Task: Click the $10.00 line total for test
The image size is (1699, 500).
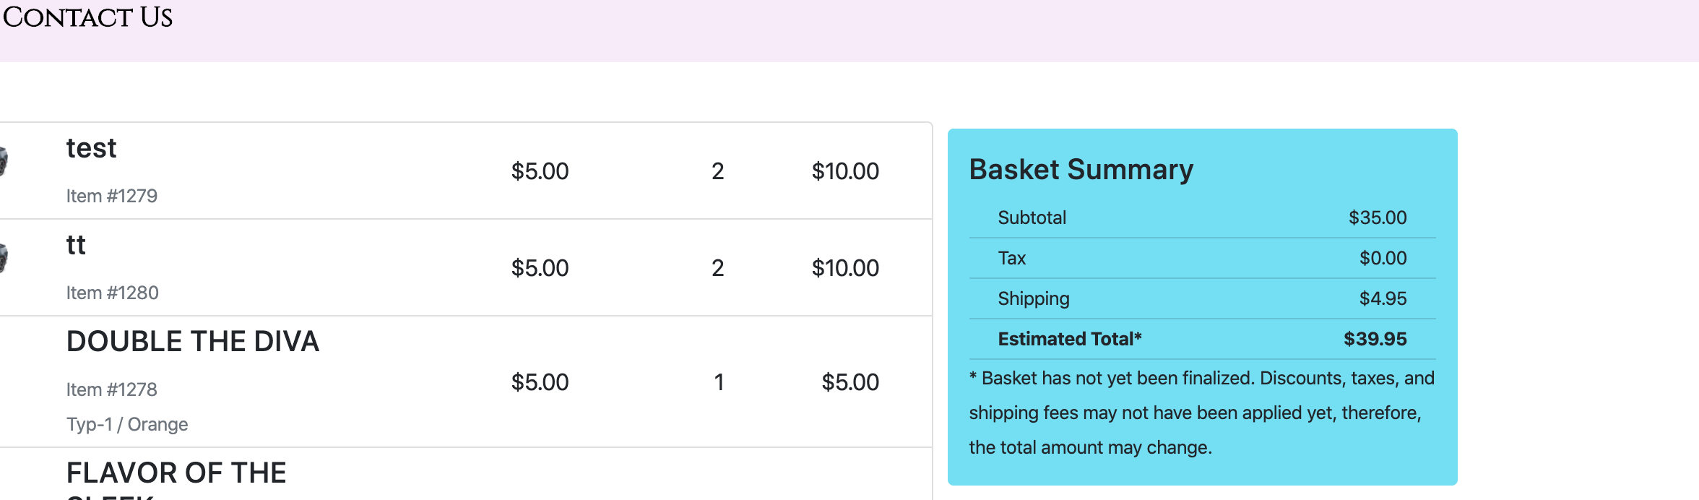Action: pos(845,171)
